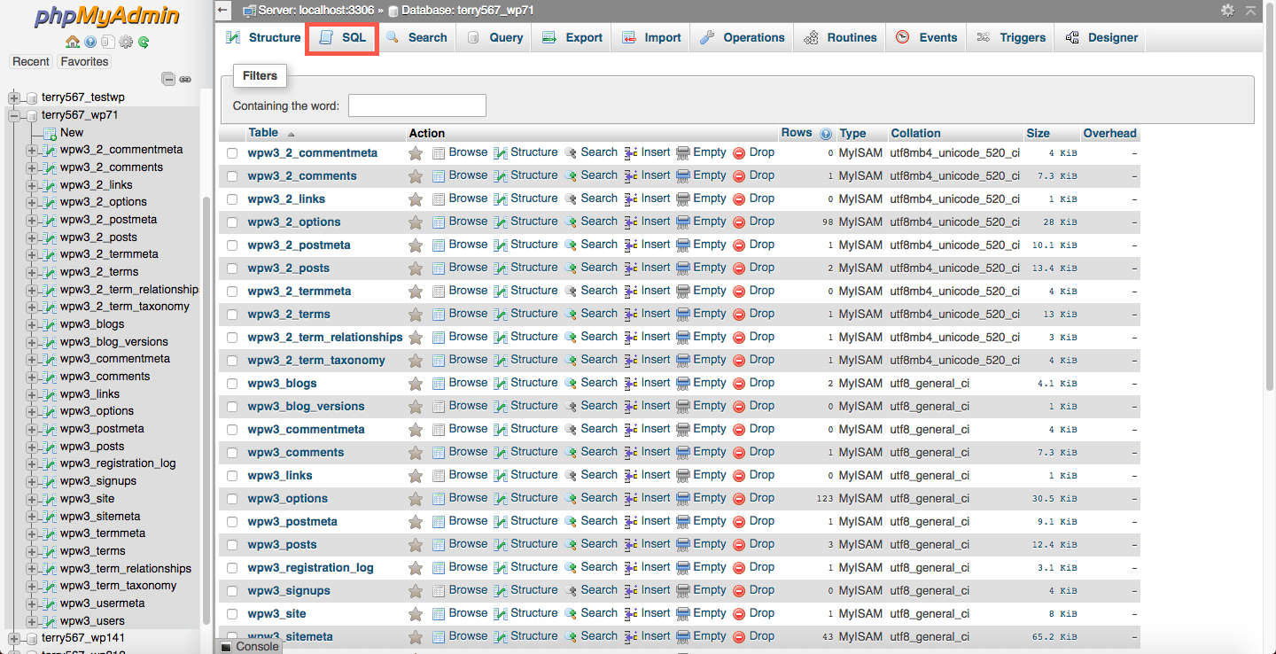Open the Export tab
Screen dimensions: 1276x654
pyautogui.click(x=572, y=38)
